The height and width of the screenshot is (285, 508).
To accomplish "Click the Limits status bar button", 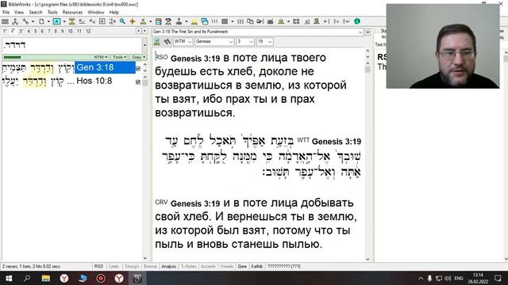I will click(114, 266).
